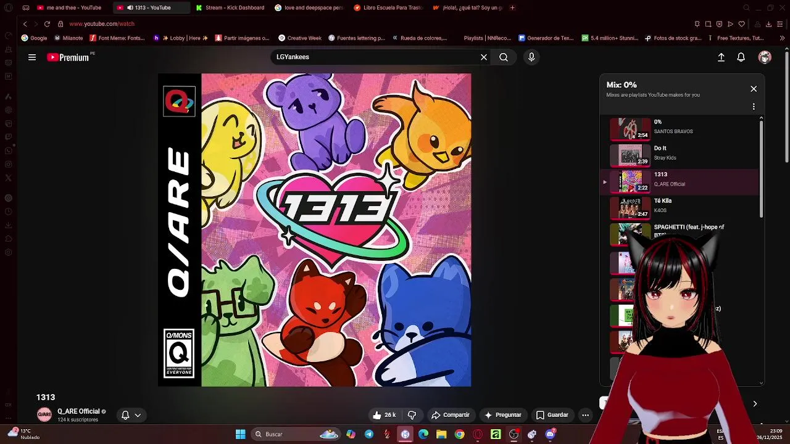The height and width of the screenshot is (444, 790).
Task: Open Q_ARE channel avatar
Action: (44, 415)
